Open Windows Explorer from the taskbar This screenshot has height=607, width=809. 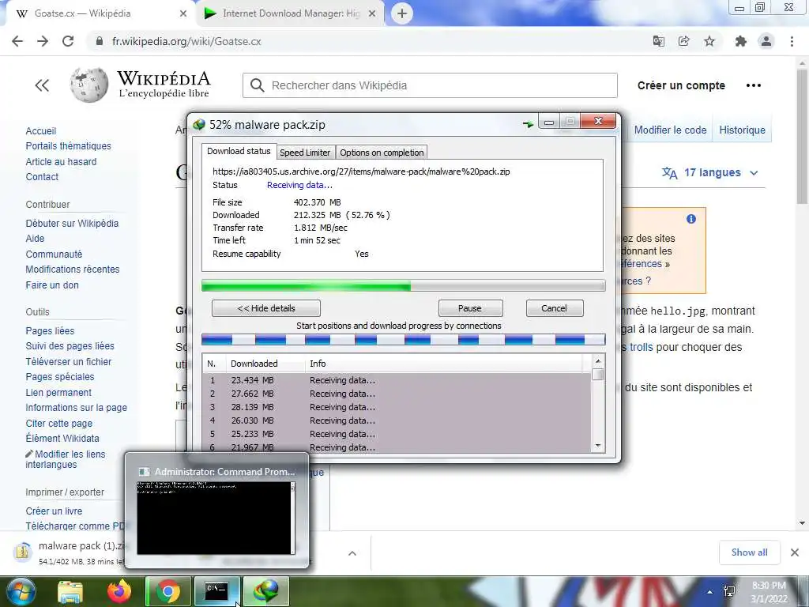pyautogui.click(x=70, y=591)
